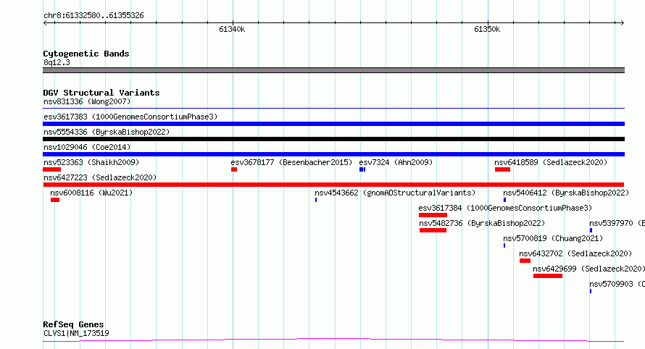
Task: Select the DGV Structural Variants track heading
Action: coord(101,93)
